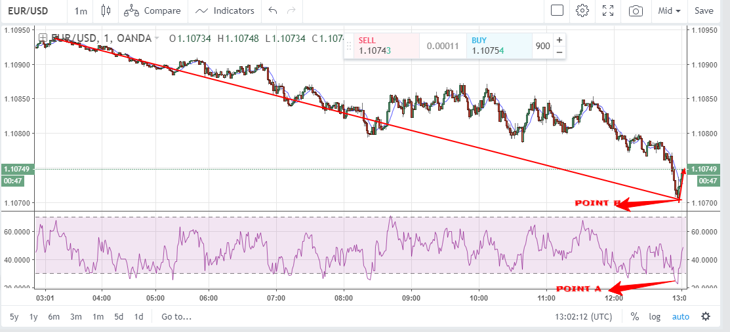
Task: Select the 6m date range
Action: tap(54, 317)
